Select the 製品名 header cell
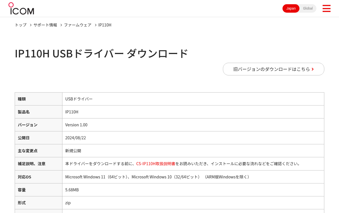Viewport: 339px width, 213px height. (x=38, y=112)
